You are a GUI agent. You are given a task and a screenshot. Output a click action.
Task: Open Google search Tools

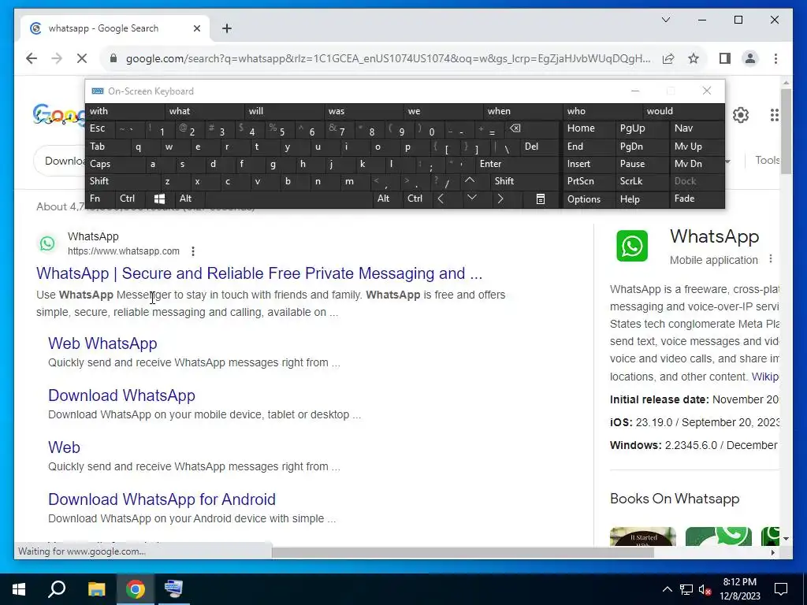tap(767, 160)
